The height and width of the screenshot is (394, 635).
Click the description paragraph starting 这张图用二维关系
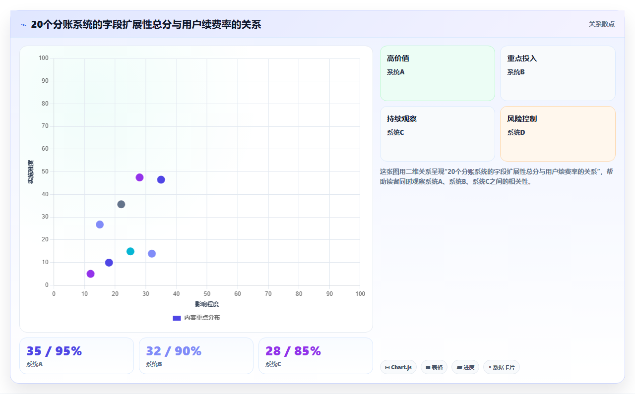click(x=497, y=176)
